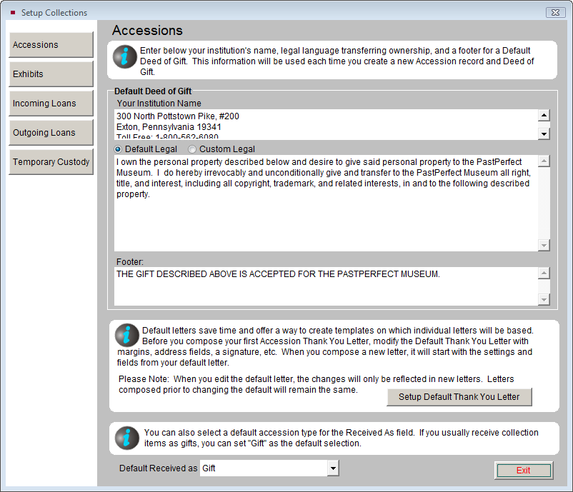Switch to the Exhibits section

click(51, 74)
